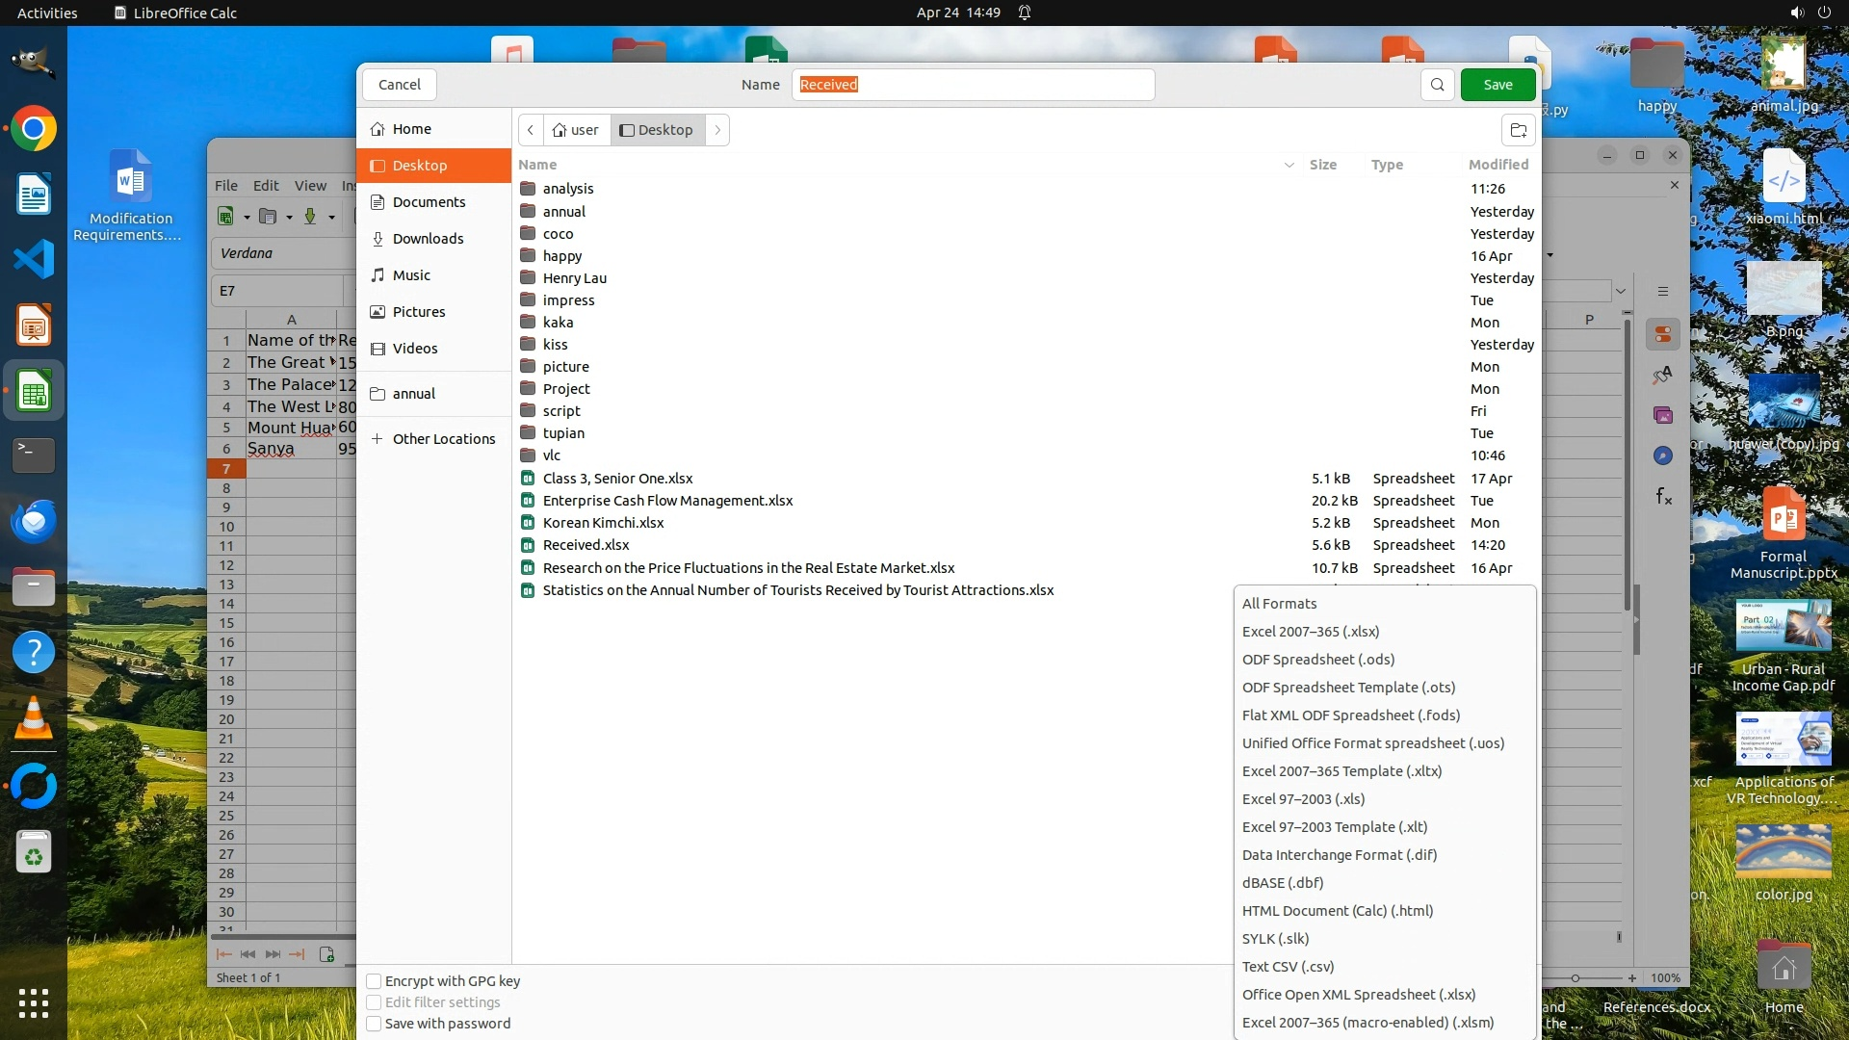This screenshot has width=1849, height=1040.
Task: Open the sidebar Functions fx icon
Action: (1663, 496)
